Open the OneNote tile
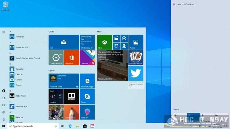The height and width of the screenshot is (129, 230). pos(87,58)
